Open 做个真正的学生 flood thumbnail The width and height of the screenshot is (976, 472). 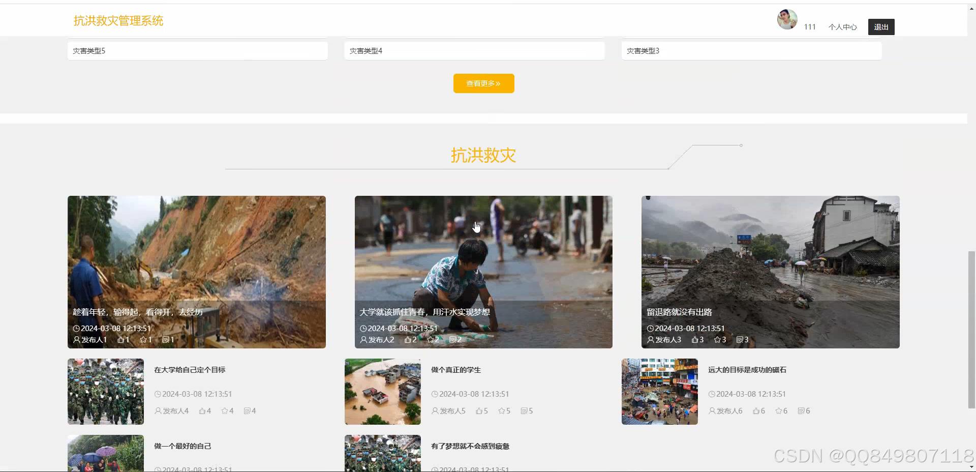[383, 392]
